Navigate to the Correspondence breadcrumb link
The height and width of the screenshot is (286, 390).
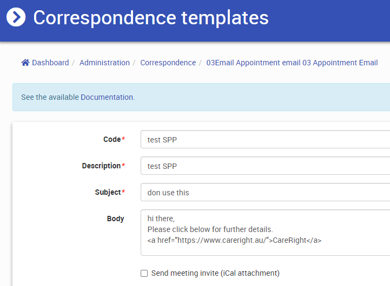coord(168,63)
